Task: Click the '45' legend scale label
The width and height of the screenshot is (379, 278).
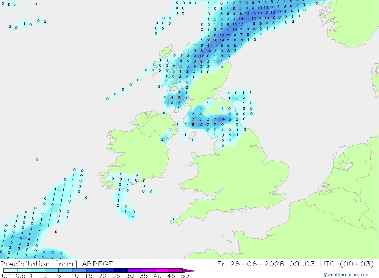Action: 171,276
